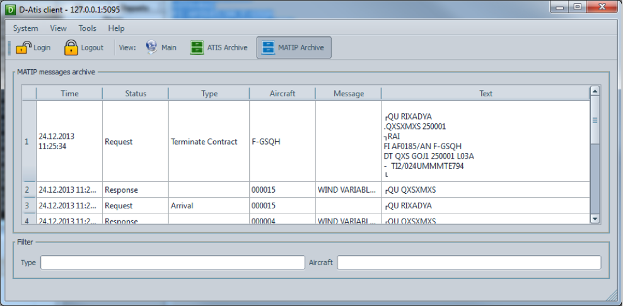623x306 pixels.
Task: Click the vertical scrollbar thumb in the table
Action: pos(594,120)
